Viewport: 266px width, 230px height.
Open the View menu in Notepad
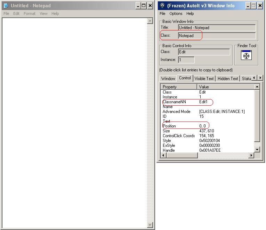[x=43, y=14]
